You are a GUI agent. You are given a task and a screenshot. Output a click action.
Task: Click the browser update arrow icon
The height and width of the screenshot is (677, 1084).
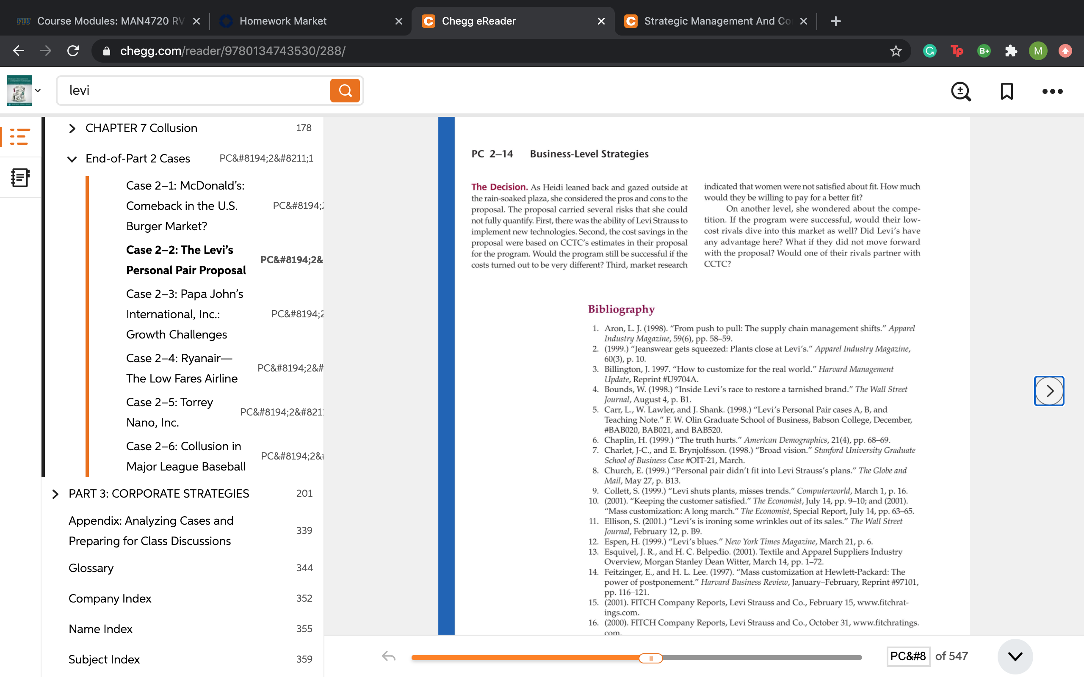tap(1065, 51)
